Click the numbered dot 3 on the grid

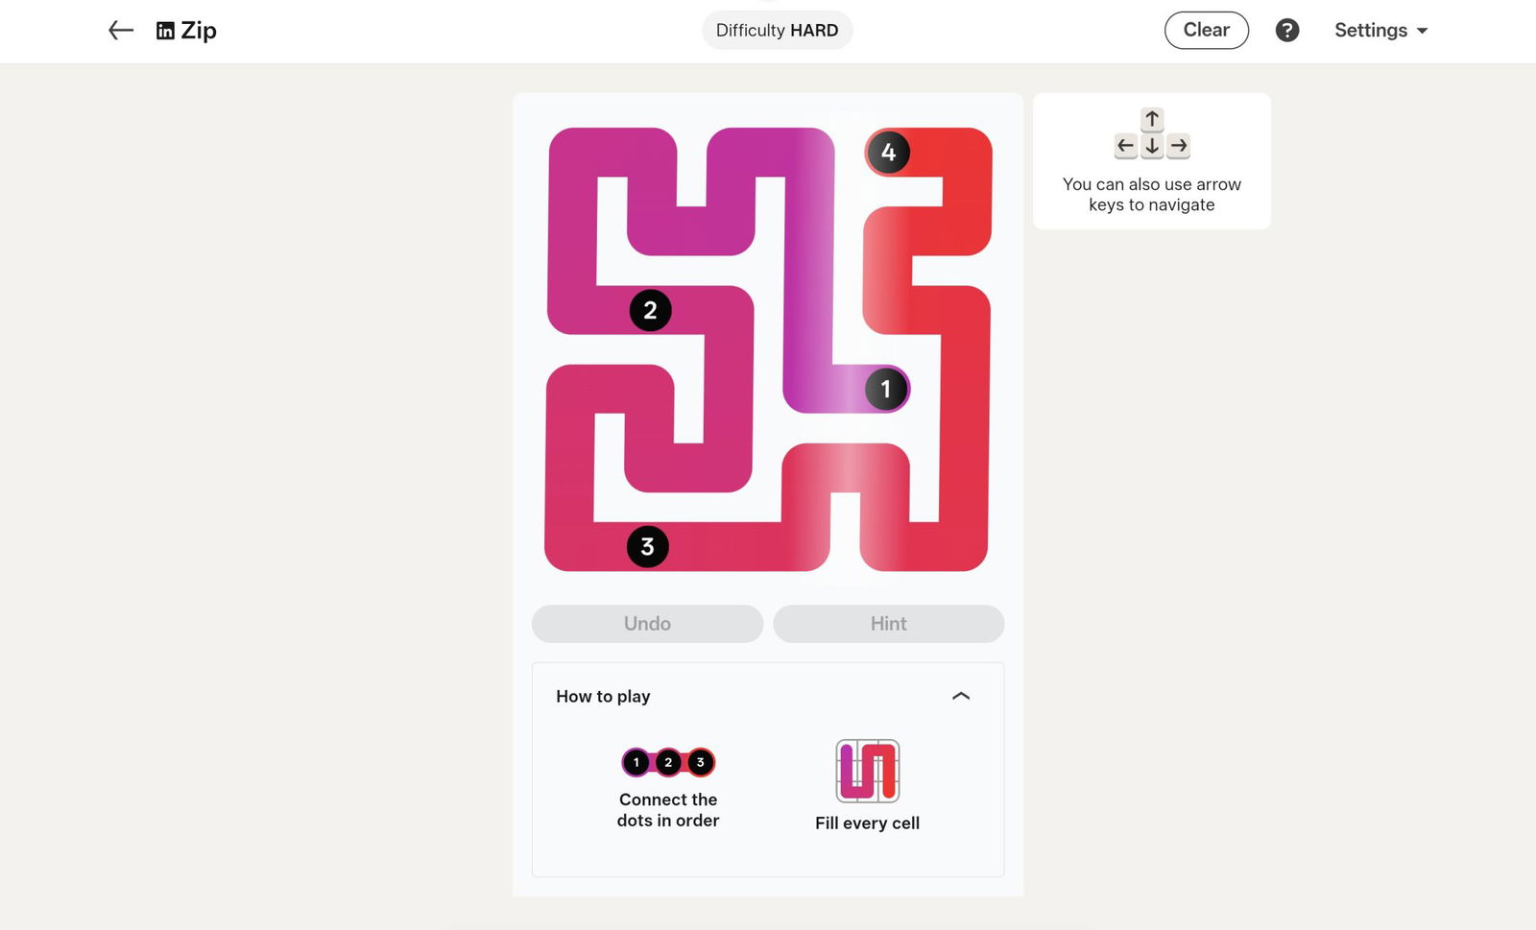647,547
